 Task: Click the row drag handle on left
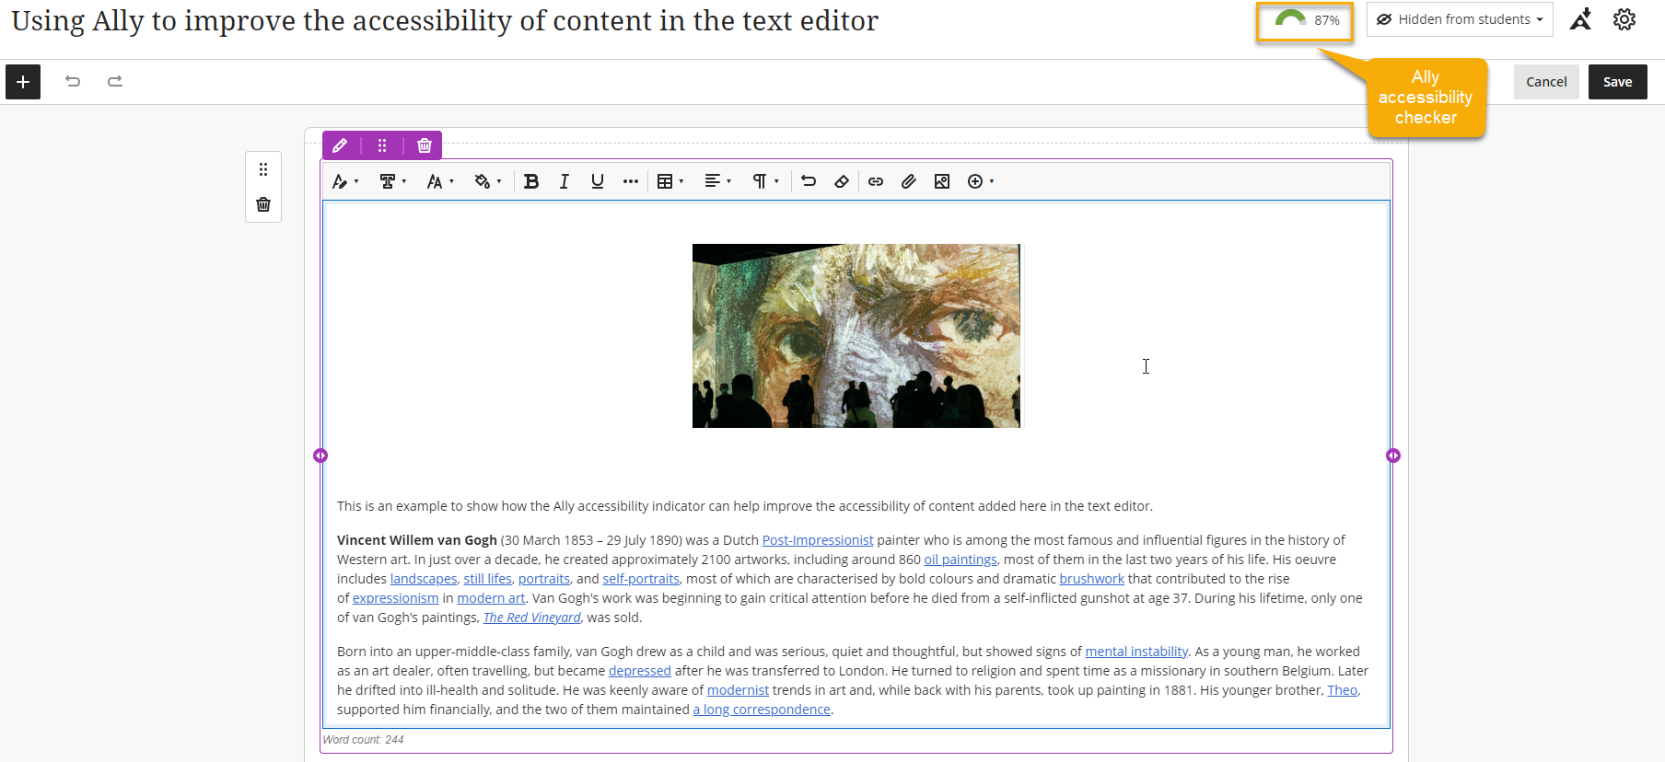click(x=263, y=169)
